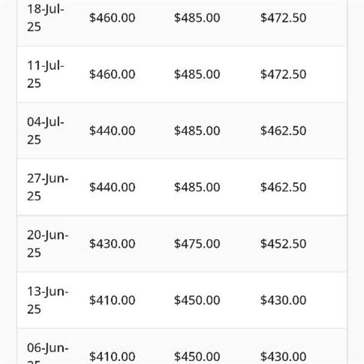Select the $475.00 price cell
Viewport: 364px width, 364px height.
tap(197, 244)
